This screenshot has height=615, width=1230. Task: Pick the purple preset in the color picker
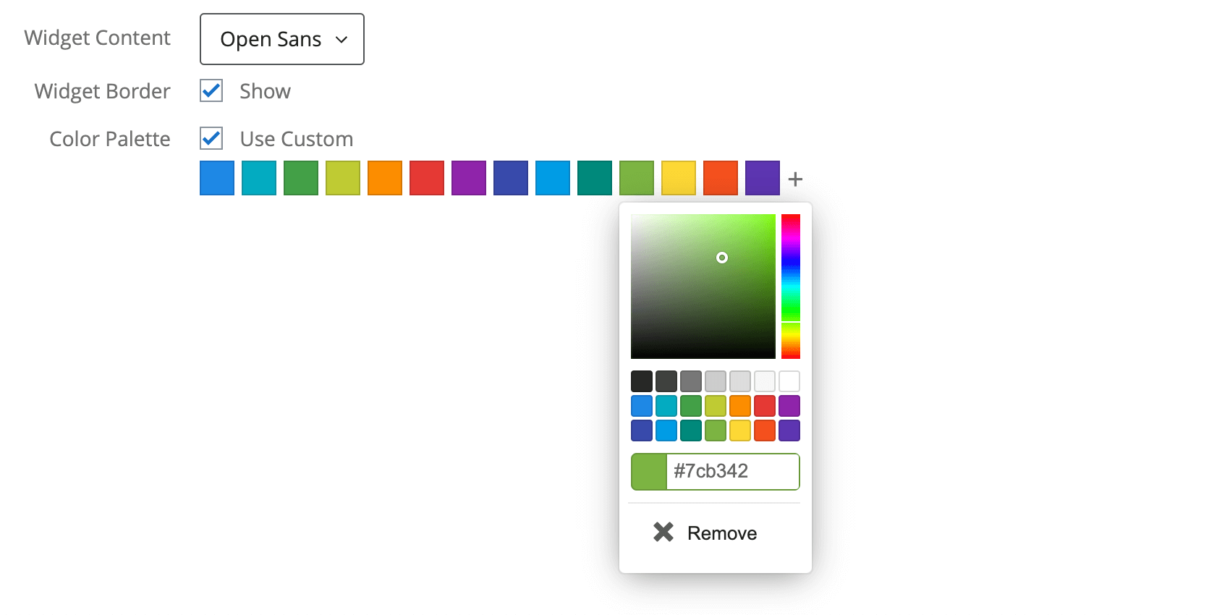point(788,405)
